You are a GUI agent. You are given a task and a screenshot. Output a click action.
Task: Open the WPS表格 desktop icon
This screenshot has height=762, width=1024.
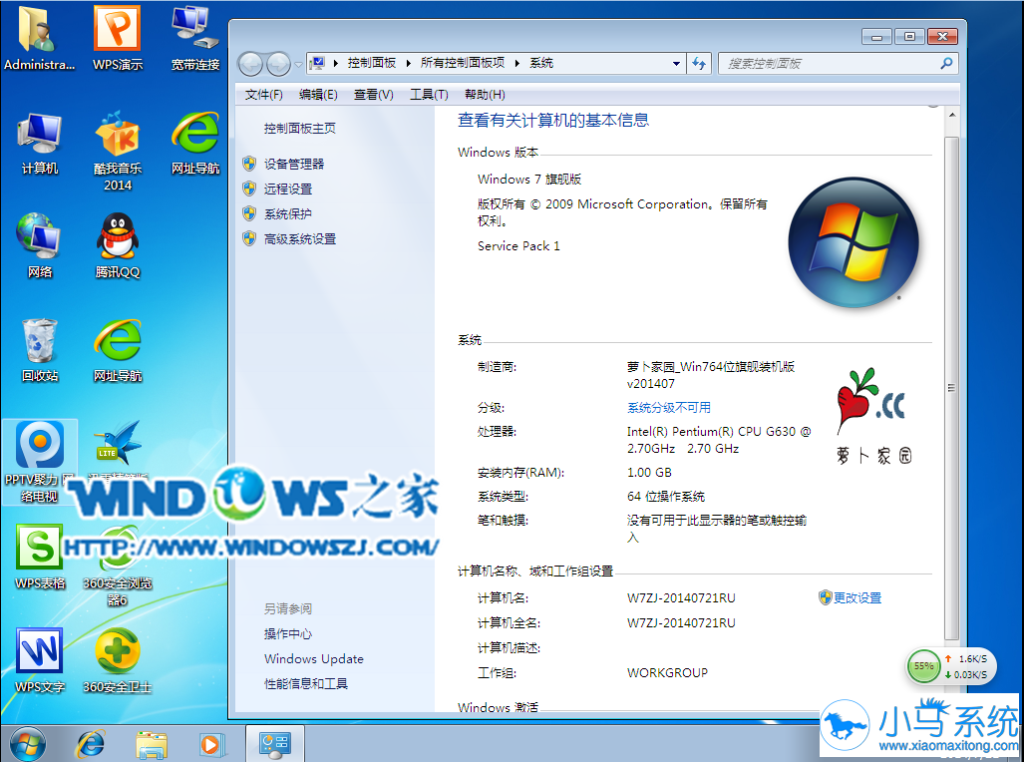point(39,557)
